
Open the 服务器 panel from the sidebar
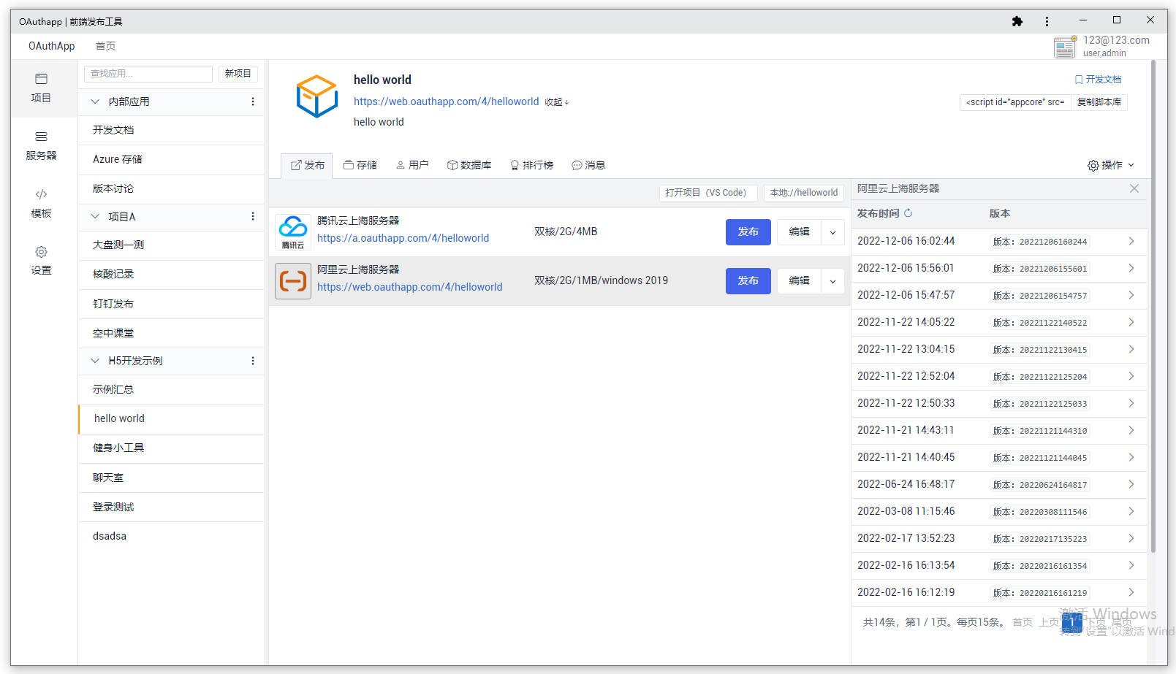(41, 145)
